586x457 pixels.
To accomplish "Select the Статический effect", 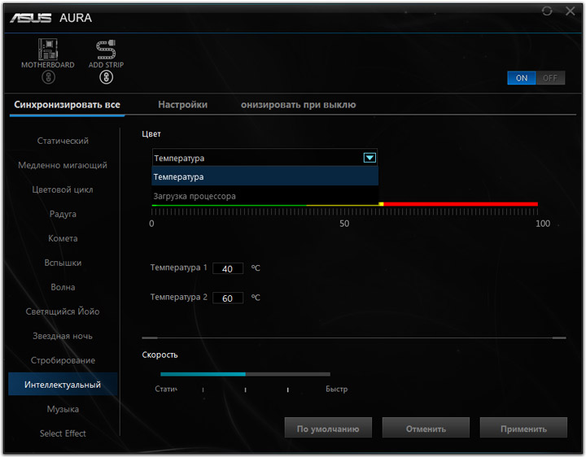I will (x=63, y=141).
